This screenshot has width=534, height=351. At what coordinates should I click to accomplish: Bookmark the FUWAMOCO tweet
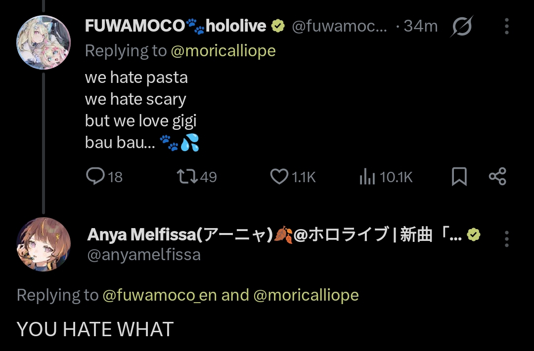pyautogui.click(x=459, y=177)
